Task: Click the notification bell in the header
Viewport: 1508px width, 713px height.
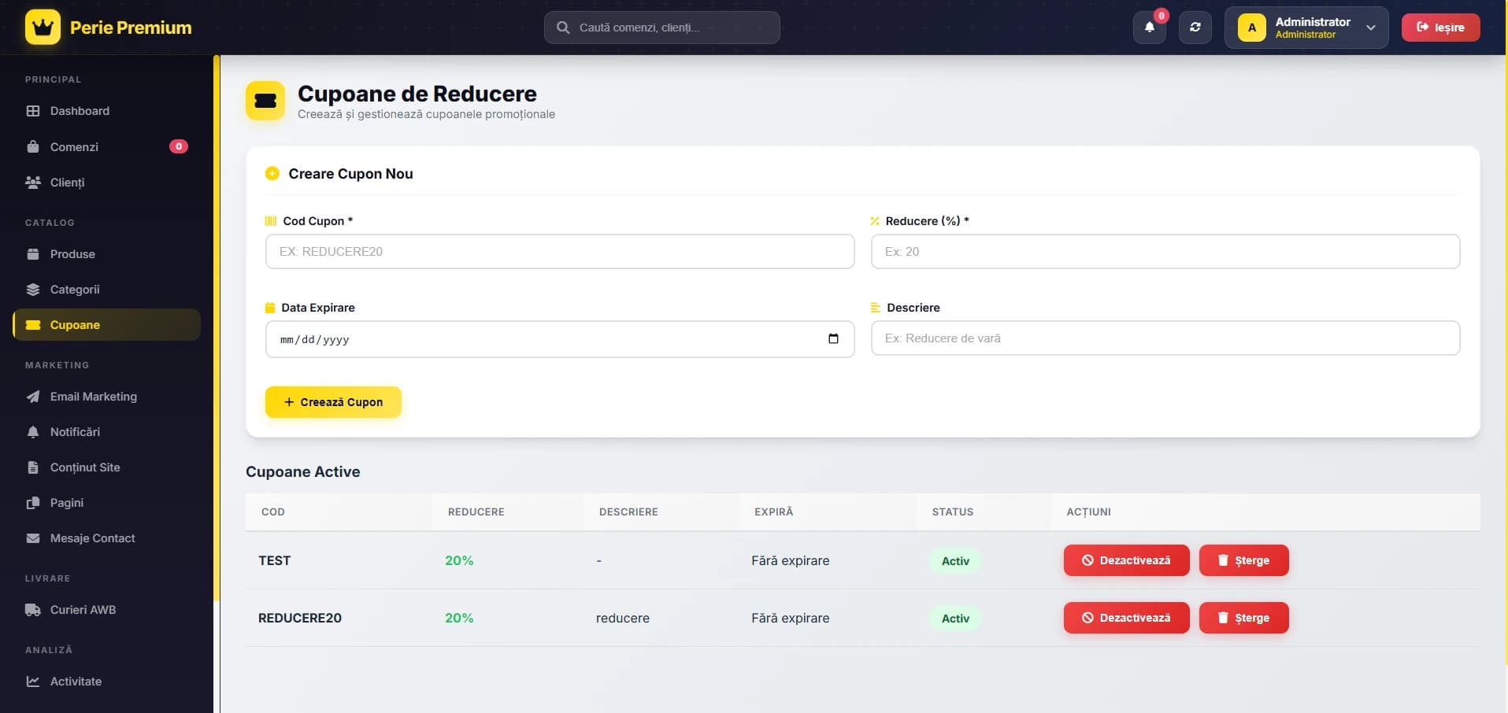Action: click(x=1149, y=27)
